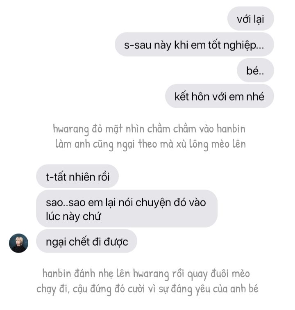295x310 pixels.
Task: Click the narration line "hwarang đỏ mặt nhìn chằm chằm"
Action: 149,129
